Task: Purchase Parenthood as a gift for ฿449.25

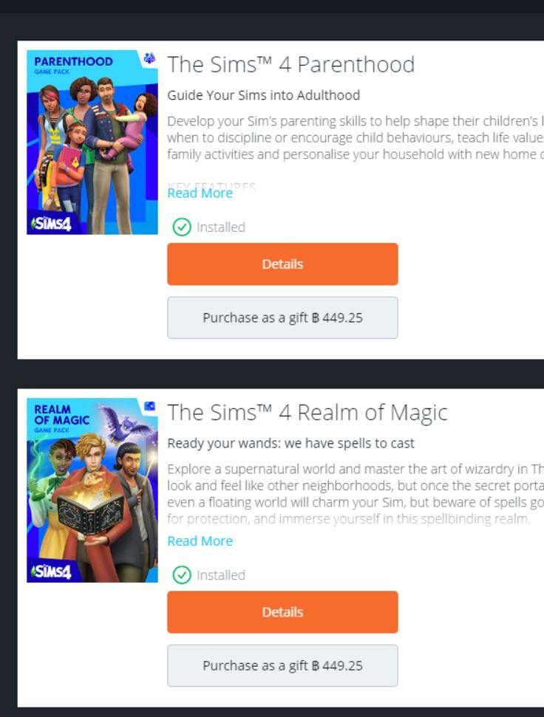Action: 283,318
